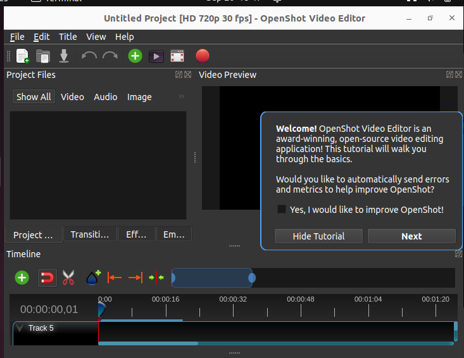This screenshot has height=358, width=464.
Task: Open a project with the folder icon
Action: pos(43,56)
